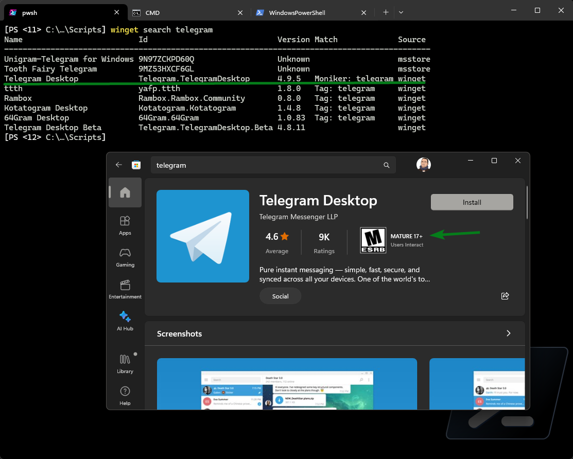The width and height of the screenshot is (573, 459).
Task: Click the ESRB Mature rating badge
Action: (x=373, y=240)
